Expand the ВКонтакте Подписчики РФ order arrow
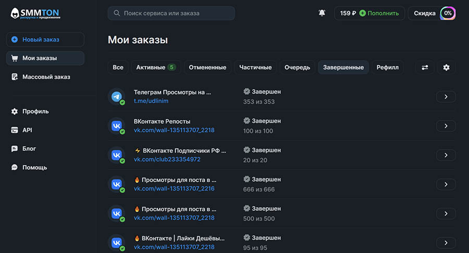The height and width of the screenshot is (253, 469). pos(446,155)
